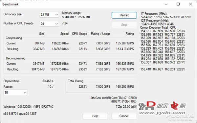This screenshot has width=197, height=123.
Task: Click the log row starting 152.269
Action: pos(163,48)
